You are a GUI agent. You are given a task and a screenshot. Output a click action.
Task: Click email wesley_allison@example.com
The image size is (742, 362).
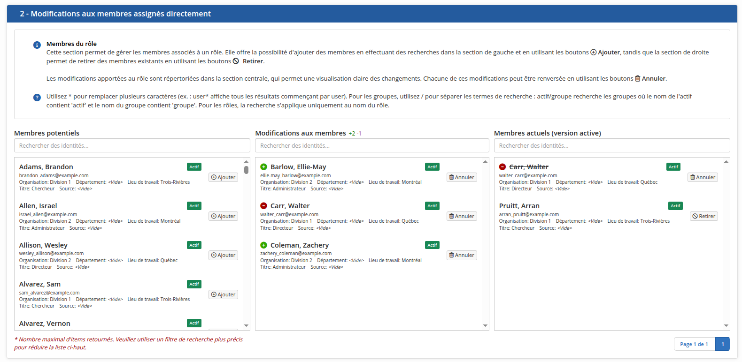51,253
